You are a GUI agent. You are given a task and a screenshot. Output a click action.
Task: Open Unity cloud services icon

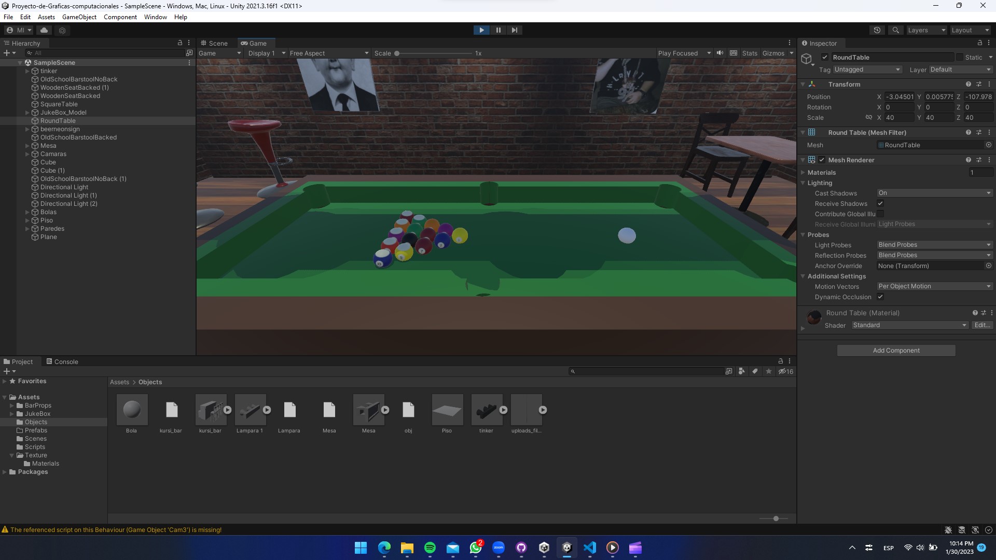45,30
